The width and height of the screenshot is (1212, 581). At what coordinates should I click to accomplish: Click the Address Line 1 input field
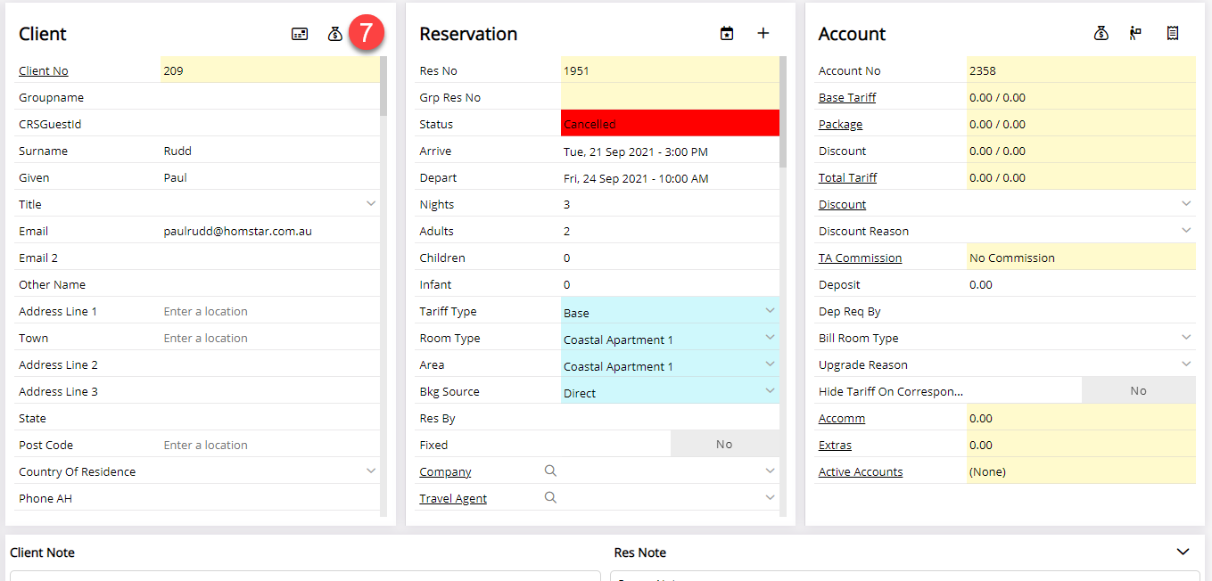268,312
